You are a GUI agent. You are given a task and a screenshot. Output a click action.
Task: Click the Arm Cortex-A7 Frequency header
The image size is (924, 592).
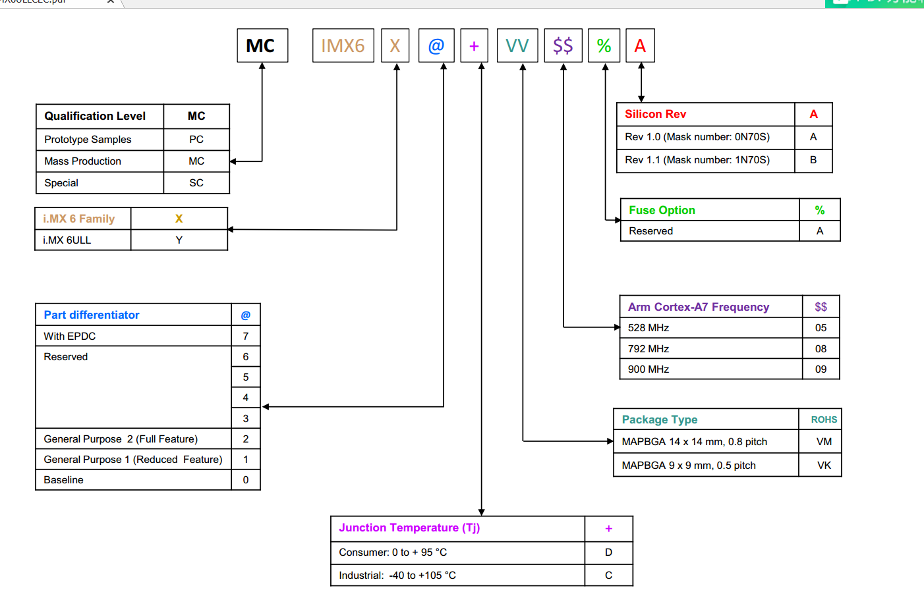pyautogui.click(x=699, y=307)
